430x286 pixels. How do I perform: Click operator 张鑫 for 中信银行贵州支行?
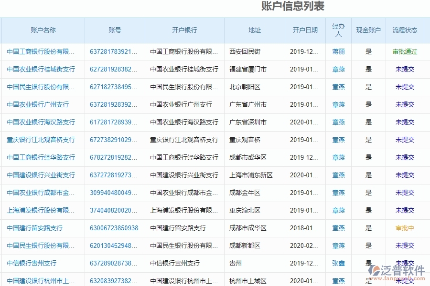338,263
